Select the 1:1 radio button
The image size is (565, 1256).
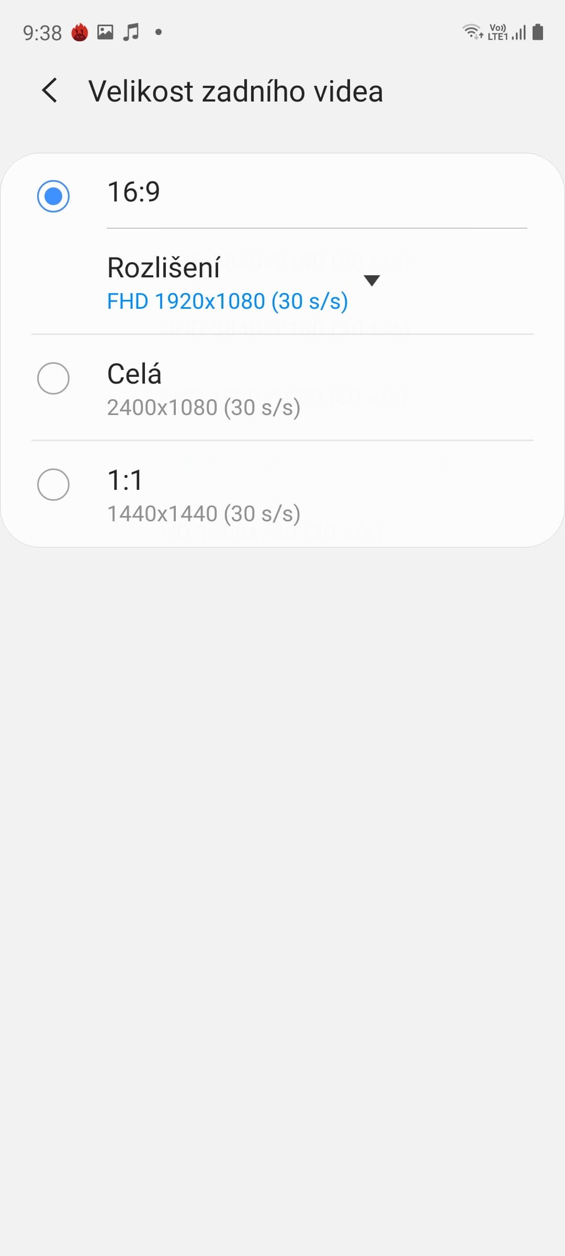[53, 485]
